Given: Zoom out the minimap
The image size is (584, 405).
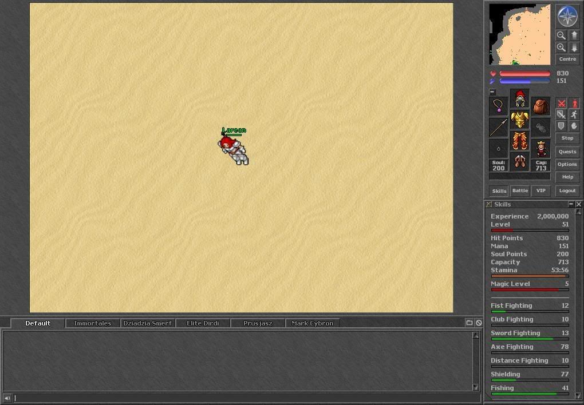Looking at the screenshot, I should pos(561,35).
